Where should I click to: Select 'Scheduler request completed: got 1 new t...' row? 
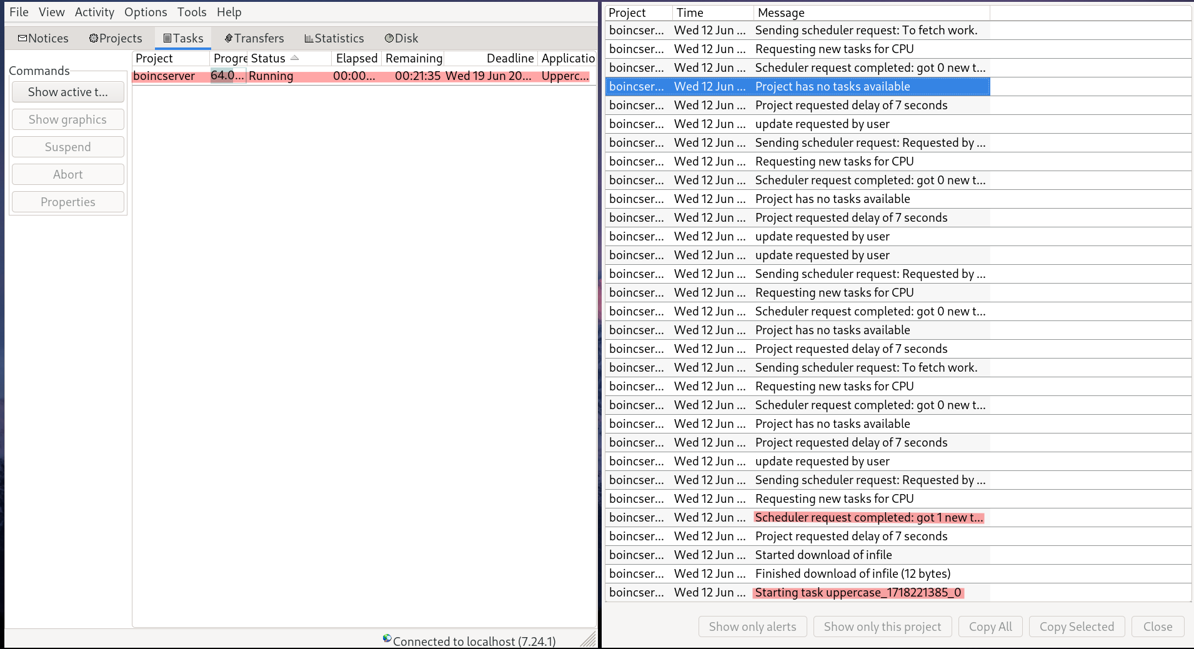pos(798,517)
